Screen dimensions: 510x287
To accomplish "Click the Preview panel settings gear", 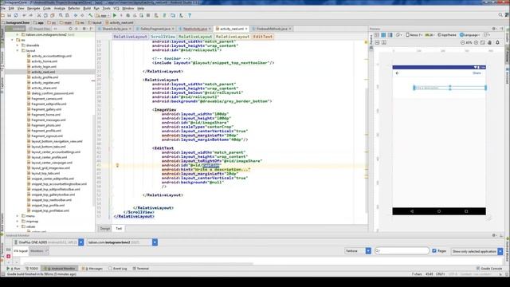I will point(494,29).
